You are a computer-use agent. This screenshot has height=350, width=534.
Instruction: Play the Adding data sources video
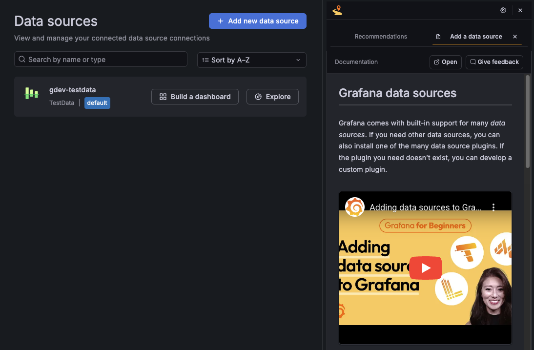[425, 268]
